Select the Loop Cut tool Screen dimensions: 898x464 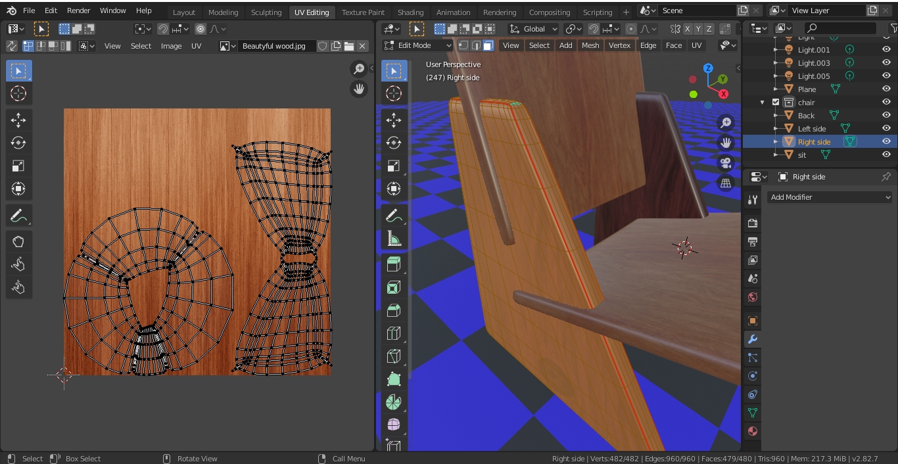394,333
